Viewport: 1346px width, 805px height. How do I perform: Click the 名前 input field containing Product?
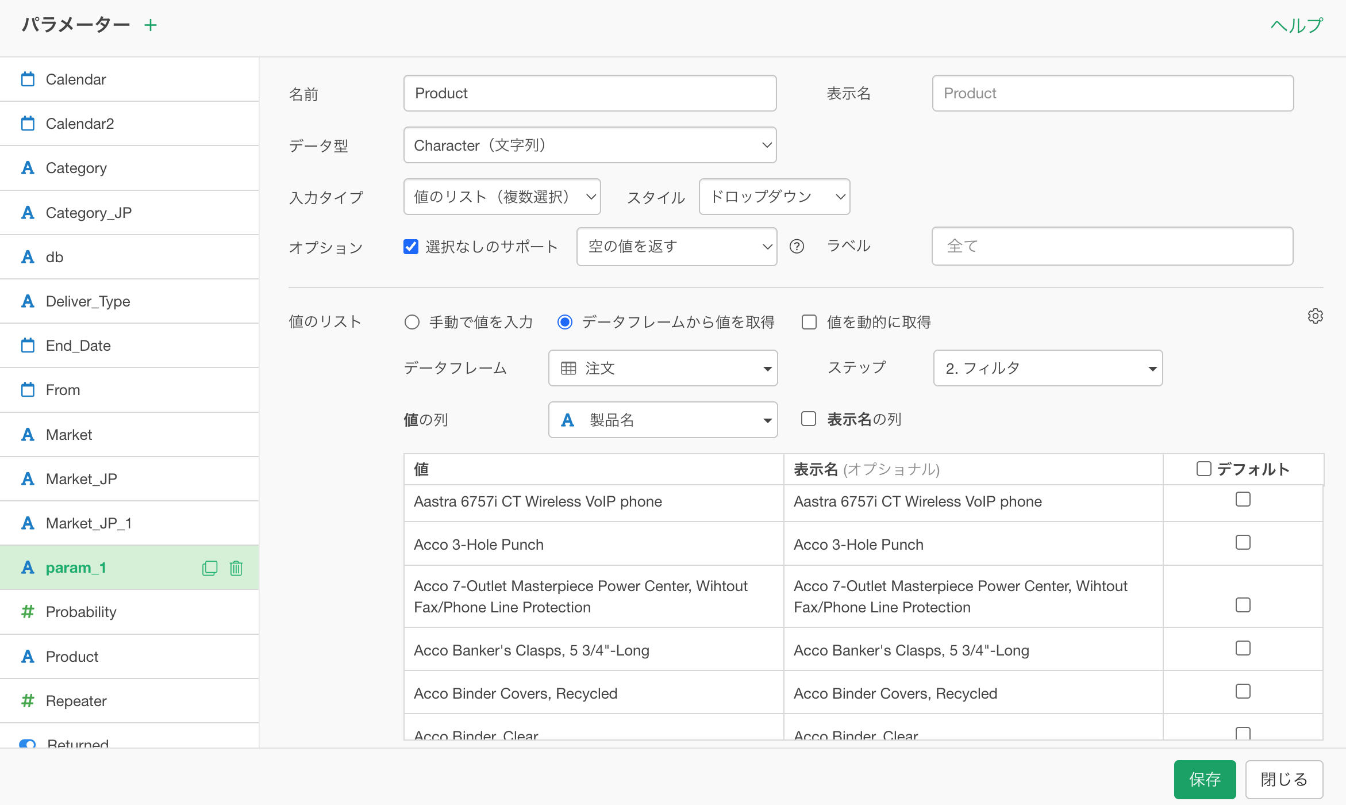[x=590, y=93]
